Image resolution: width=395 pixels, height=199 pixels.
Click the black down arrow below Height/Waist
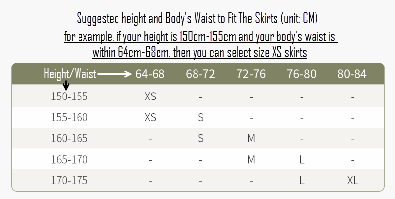click(x=66, y=85)
